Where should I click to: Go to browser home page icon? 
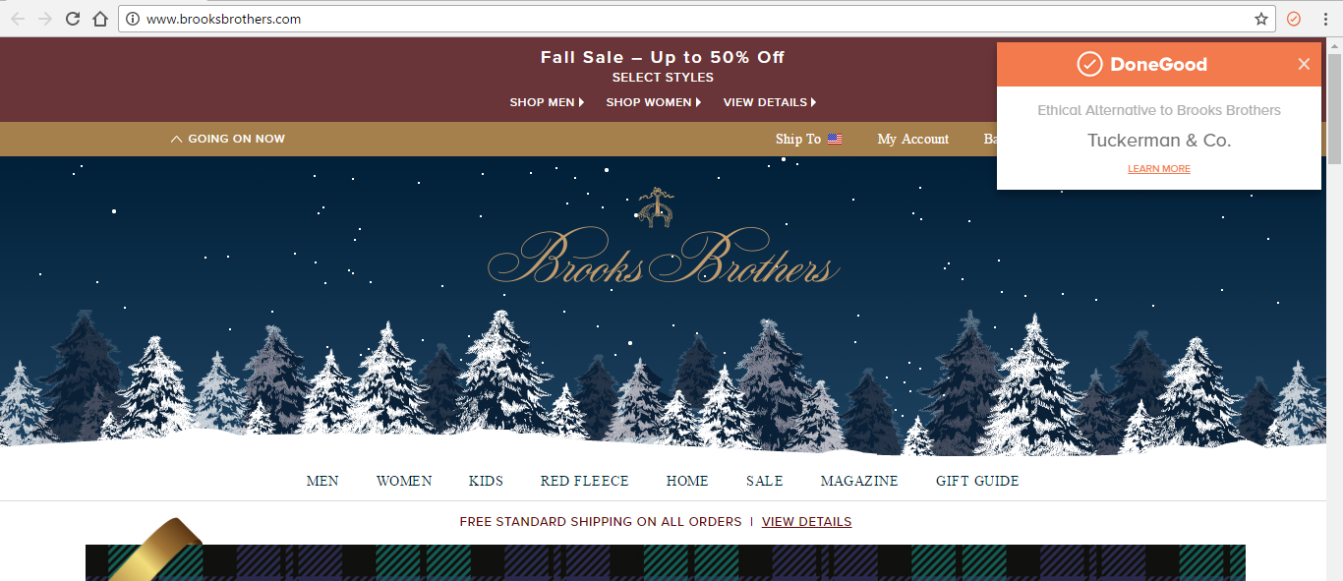[x=100, y=19]
